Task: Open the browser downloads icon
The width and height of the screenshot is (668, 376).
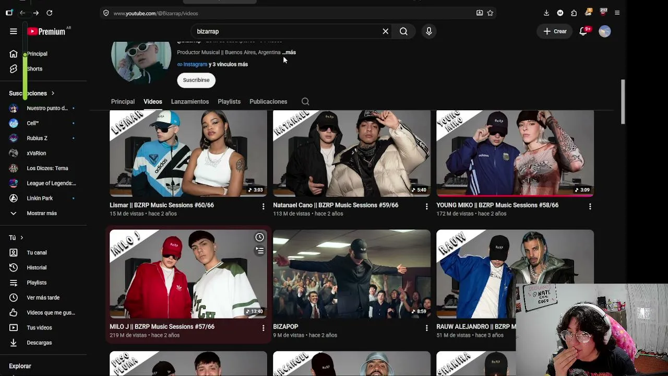Action: pyautogui.click(x=546, y=13)
